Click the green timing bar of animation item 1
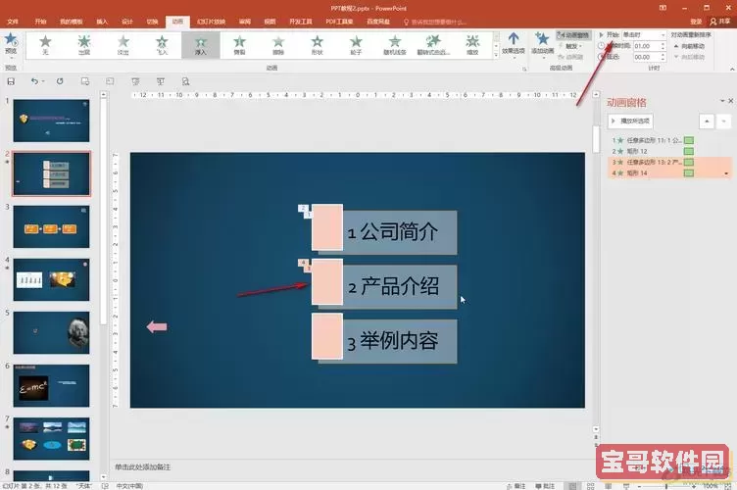This screenshot has width=737, height=490. [689, 140]
